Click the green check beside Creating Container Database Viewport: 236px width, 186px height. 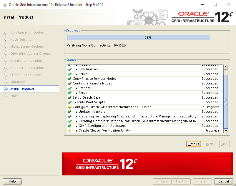pos(69,121)
